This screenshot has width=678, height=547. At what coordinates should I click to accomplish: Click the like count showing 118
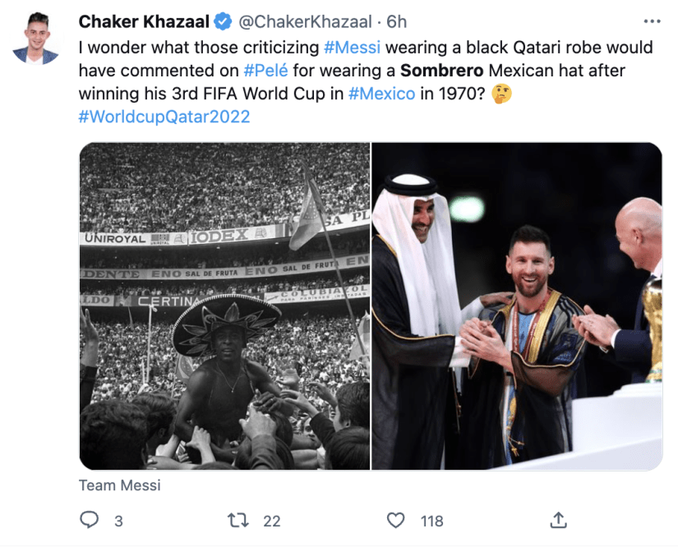[x=430, y=521]
